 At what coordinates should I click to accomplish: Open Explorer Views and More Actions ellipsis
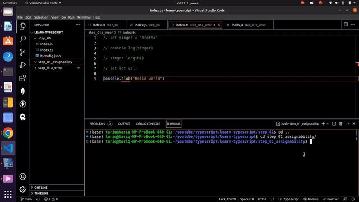click(78, 25)
